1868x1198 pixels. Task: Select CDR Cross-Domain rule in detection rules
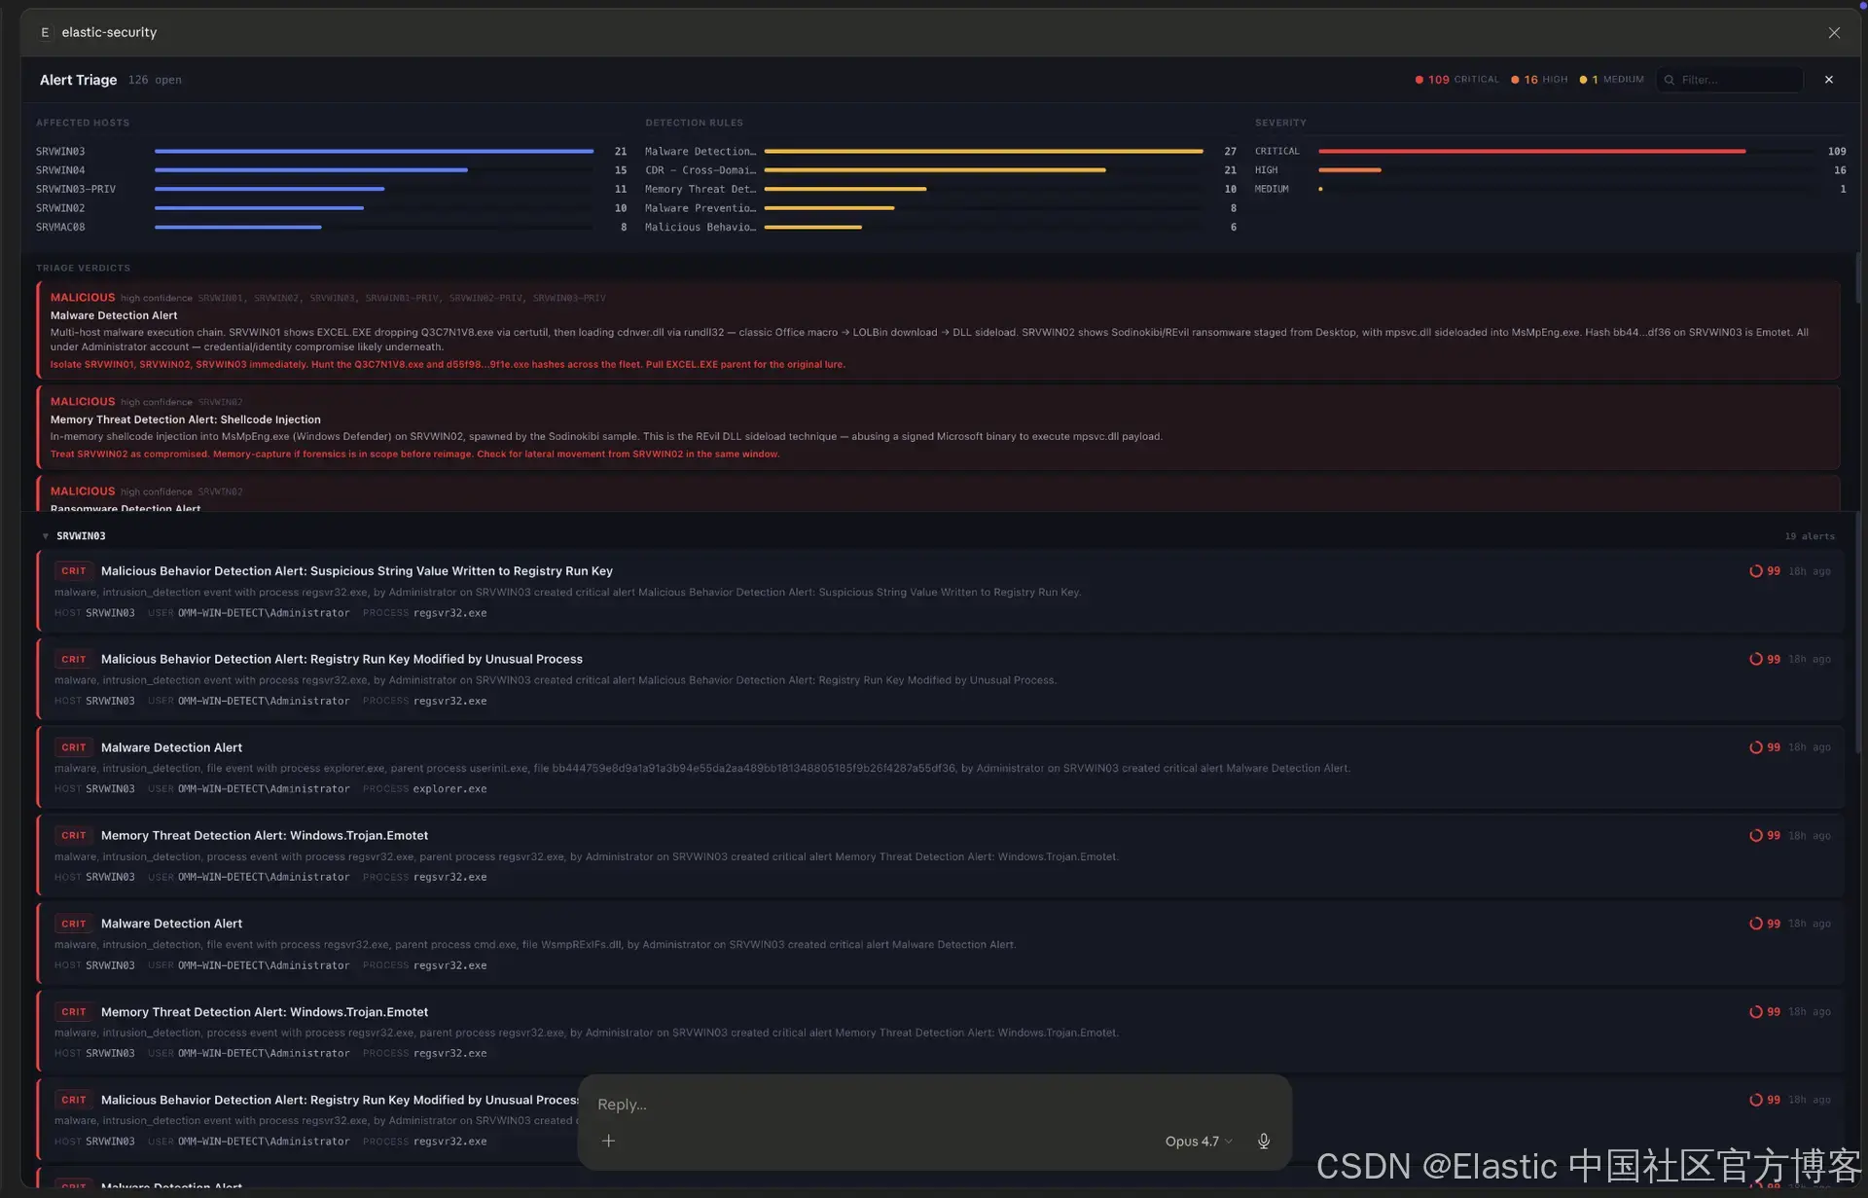(700, 170)
